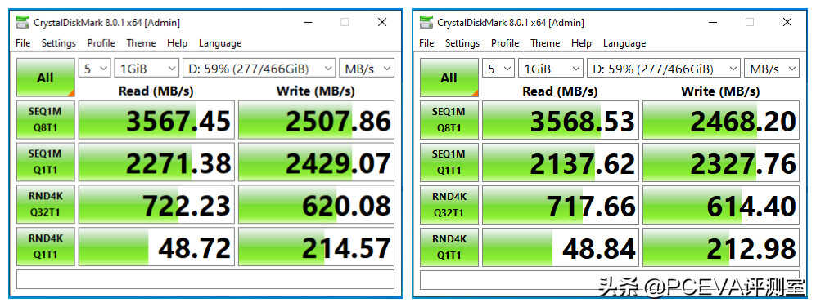Start RND4K Q32T1 test in right window
The image size is (816, 307).
pyautogui.click(x=449, y=204)
